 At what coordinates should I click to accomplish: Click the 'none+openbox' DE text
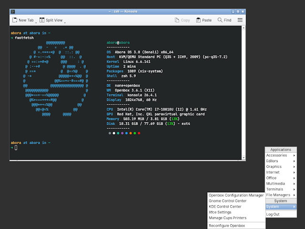127,85
